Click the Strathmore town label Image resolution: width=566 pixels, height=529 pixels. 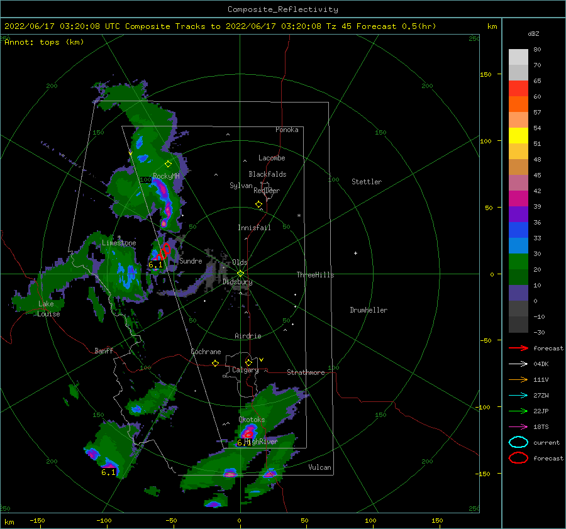coord(306,372)
